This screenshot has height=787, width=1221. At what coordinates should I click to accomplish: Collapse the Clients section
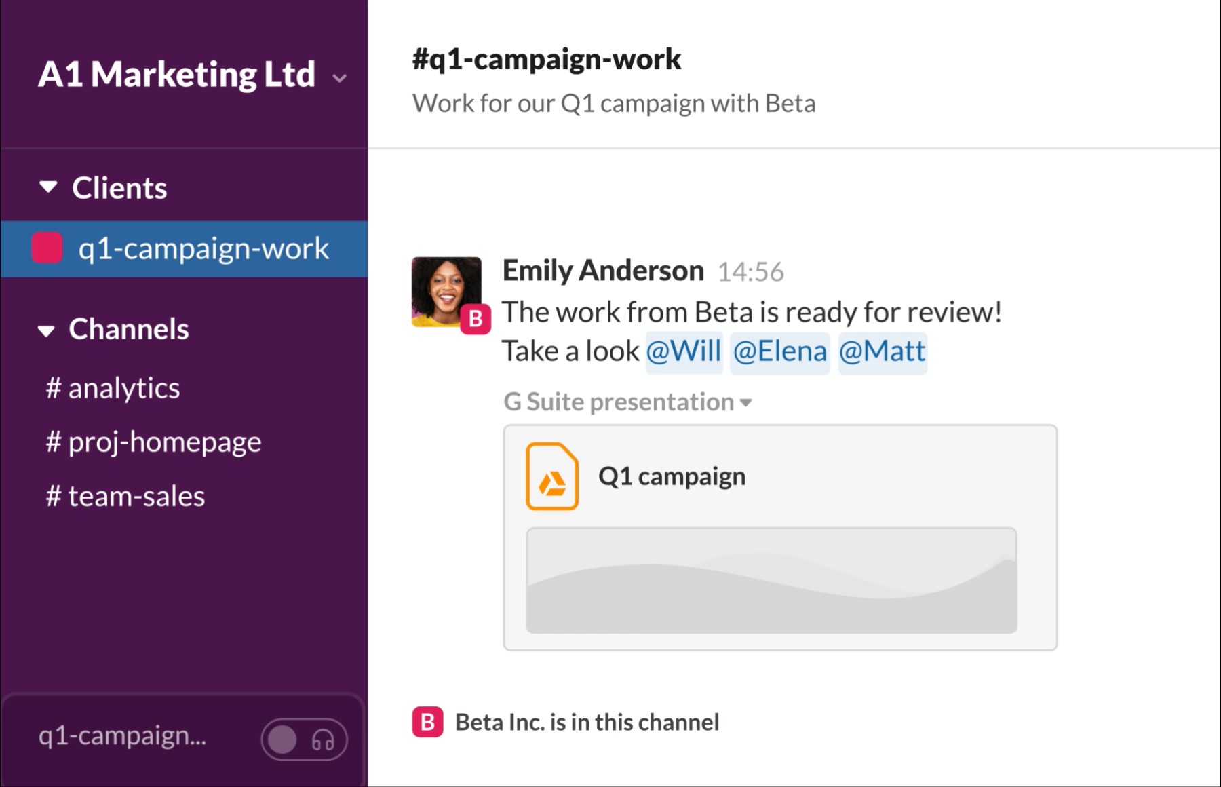tap(48, 187)
